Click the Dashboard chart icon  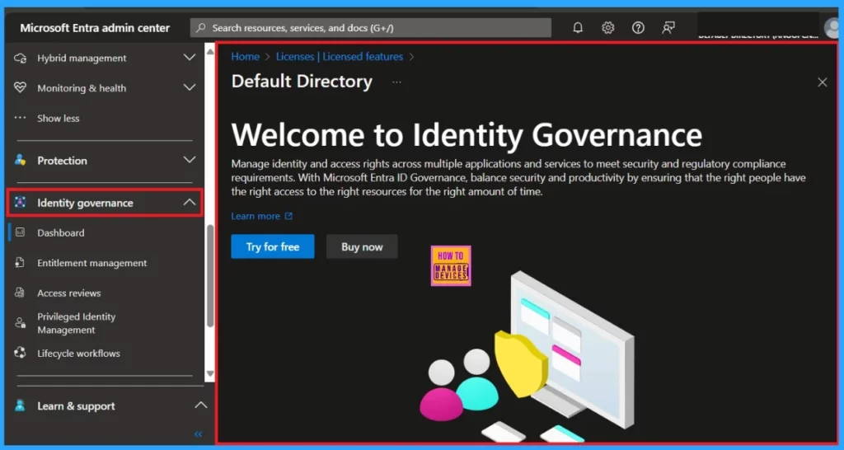20,232
